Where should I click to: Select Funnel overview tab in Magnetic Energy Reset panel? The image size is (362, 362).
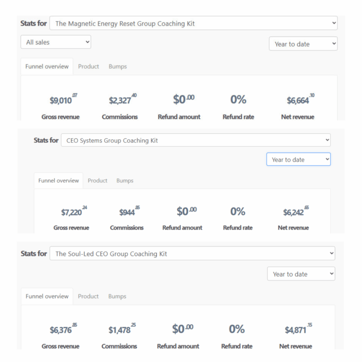(x=47, y=66)
